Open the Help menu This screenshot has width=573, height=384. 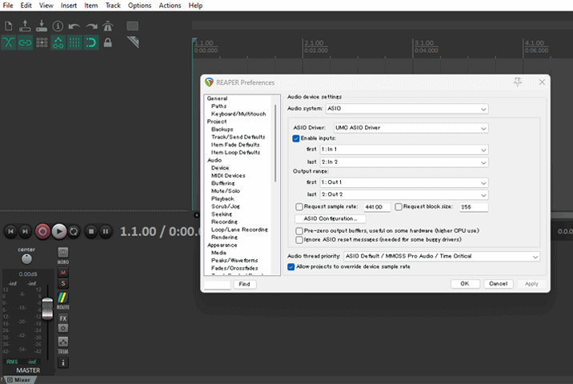coord(195,6)
